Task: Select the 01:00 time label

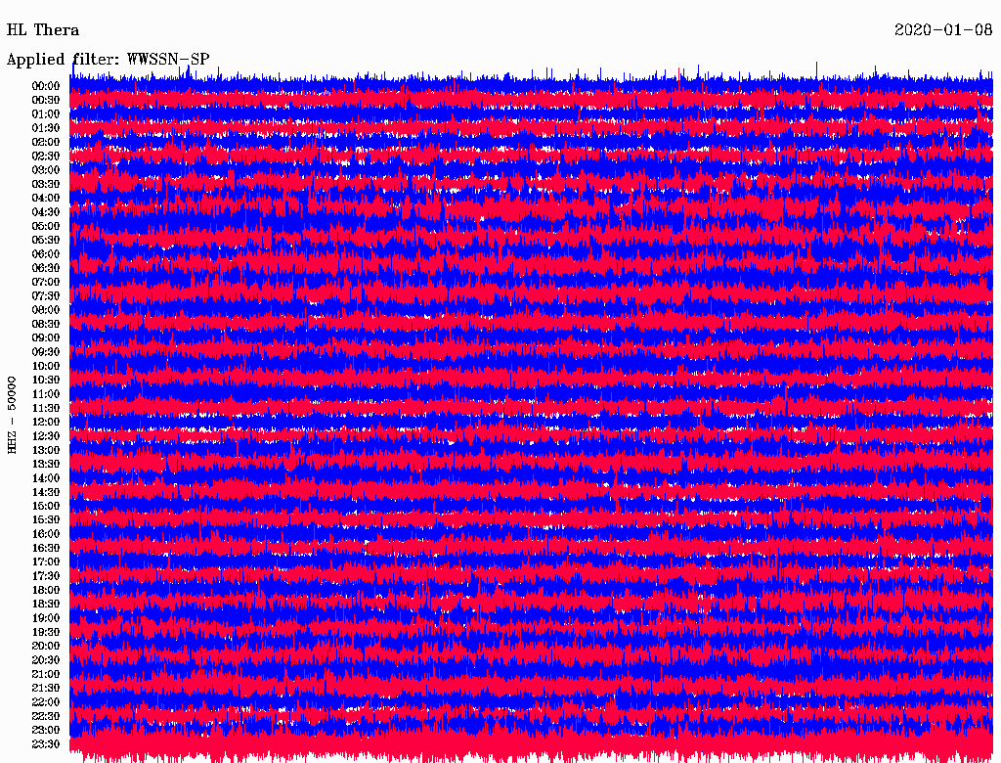Action: [45, 114]
